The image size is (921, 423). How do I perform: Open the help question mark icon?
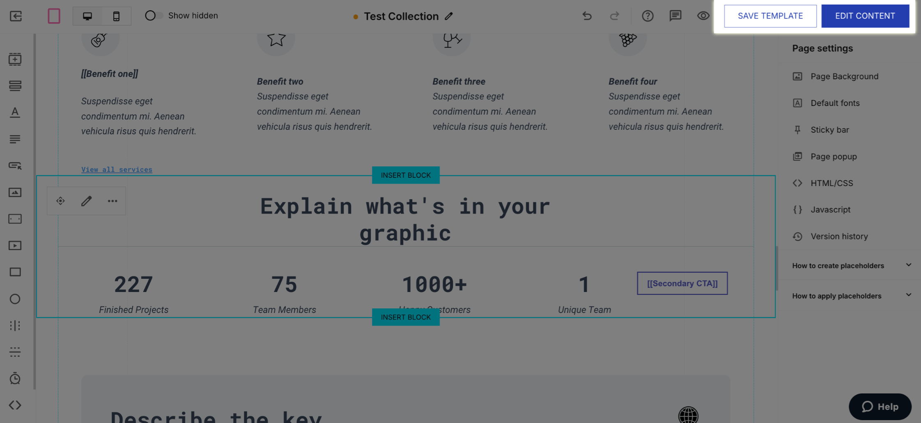(648, 16)
